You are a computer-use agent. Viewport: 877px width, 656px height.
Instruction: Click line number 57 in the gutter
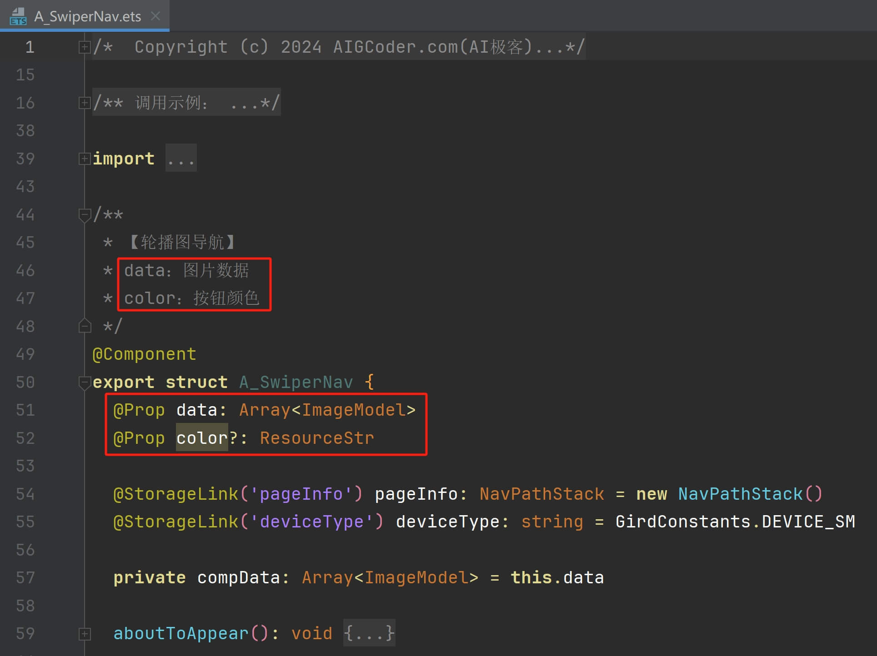25,578
